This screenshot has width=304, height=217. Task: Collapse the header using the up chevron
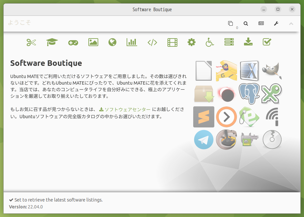point(291,24)
